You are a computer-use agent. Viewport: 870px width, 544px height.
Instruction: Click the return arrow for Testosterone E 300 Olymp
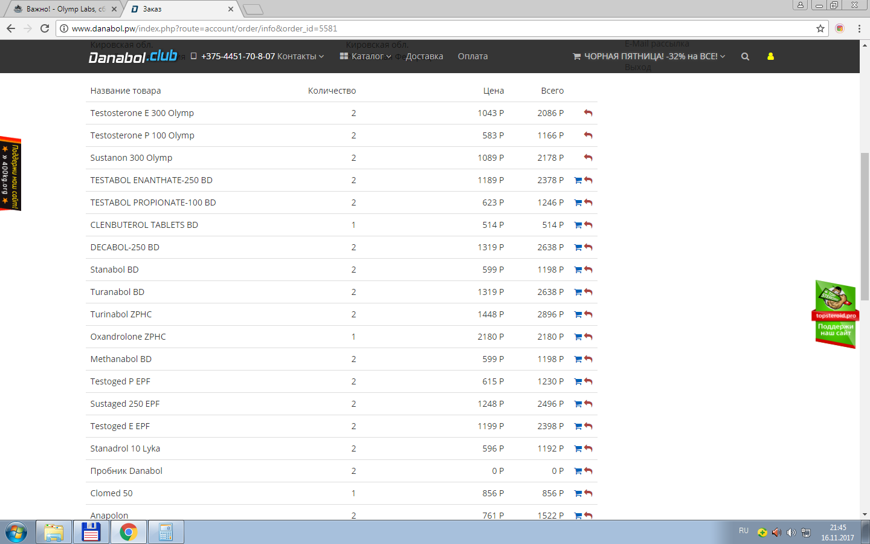[588, 113]
